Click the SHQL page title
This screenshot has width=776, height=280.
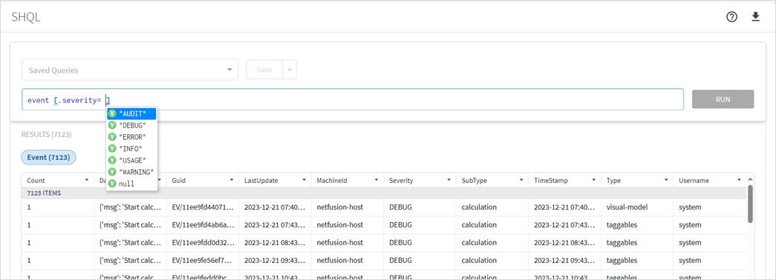(26, 17)
